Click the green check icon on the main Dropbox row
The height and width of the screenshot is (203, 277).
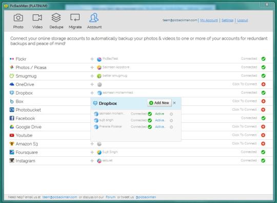point(263,93)
